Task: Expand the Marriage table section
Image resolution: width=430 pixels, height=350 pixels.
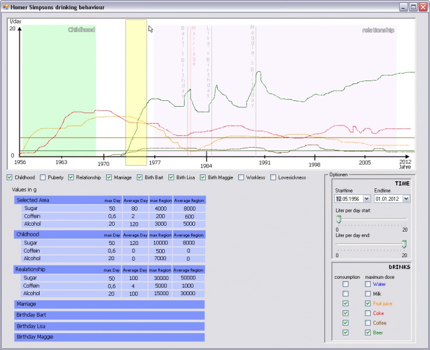Action: 110,304
